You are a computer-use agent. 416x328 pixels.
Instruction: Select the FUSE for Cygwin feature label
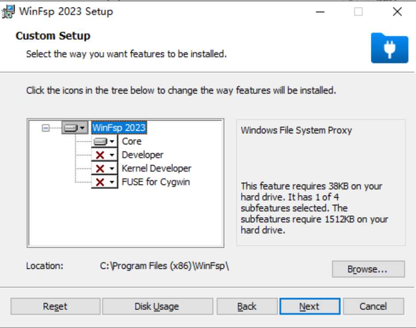pos(156,182)
